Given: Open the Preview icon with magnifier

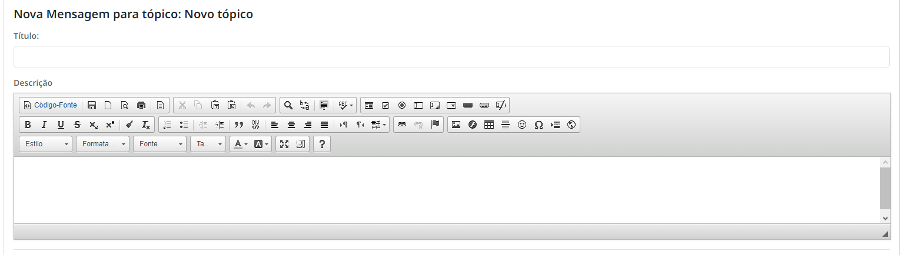Looking at the screenshot, I should (x=125, y=105).
